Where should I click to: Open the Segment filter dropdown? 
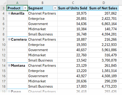click(55, 8)
